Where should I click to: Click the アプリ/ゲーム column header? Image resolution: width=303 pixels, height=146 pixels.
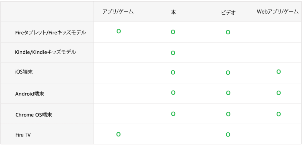pos(118,12)
